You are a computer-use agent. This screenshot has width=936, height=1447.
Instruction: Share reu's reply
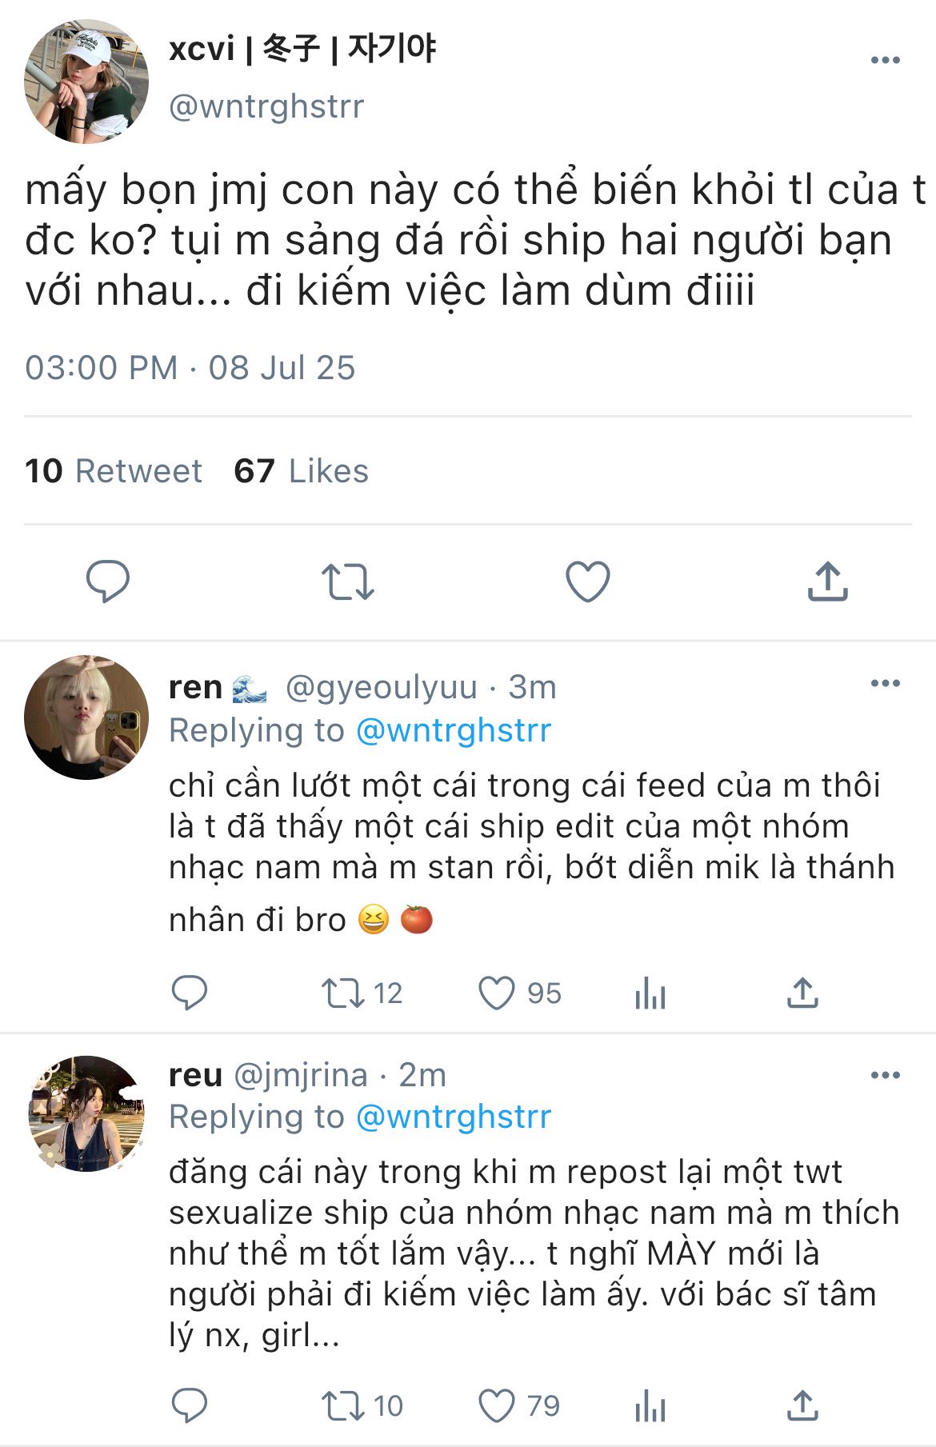pos(802,1405)
